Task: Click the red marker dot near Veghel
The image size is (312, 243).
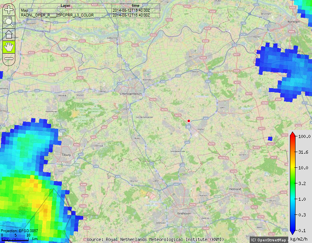Action: [189, 121]
